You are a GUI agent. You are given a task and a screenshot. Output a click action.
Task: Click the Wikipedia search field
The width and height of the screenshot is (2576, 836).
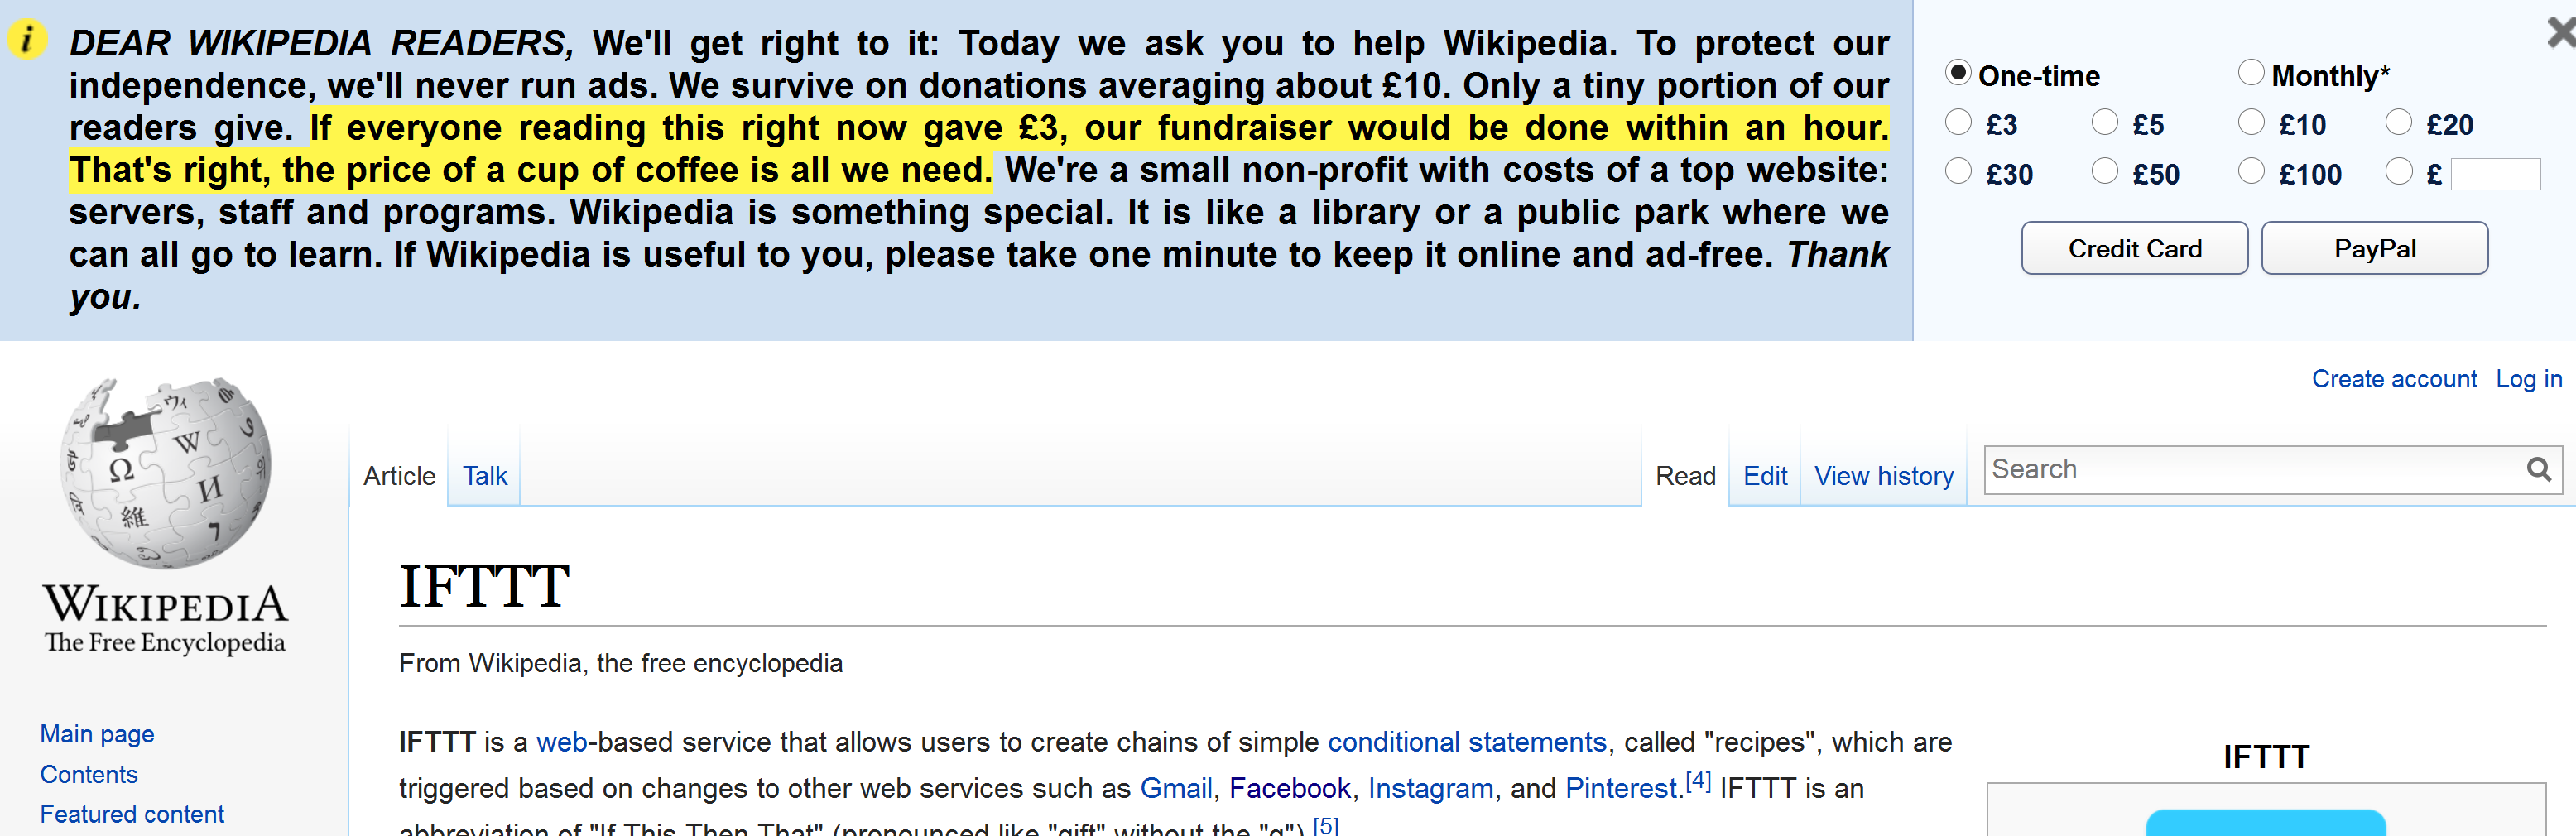(x=2255, y=469)
